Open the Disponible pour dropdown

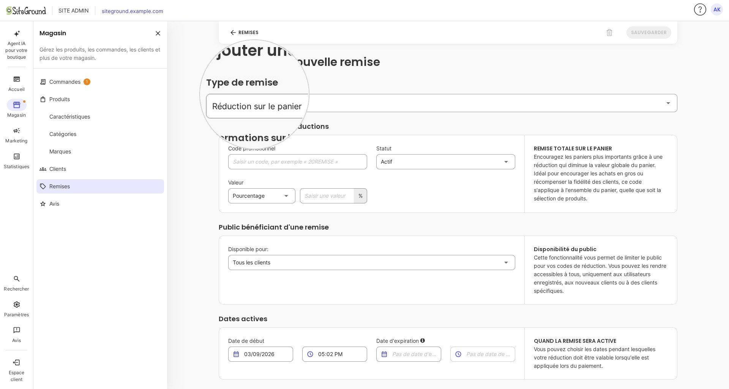tap(372, 262)
